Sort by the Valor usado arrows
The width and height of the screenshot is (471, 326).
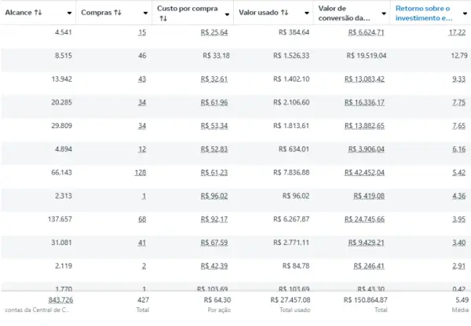[284, 13]
